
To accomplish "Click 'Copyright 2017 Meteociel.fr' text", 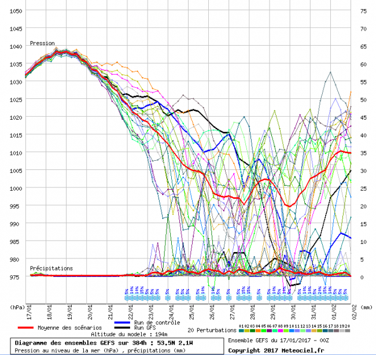I will point(276,351).
